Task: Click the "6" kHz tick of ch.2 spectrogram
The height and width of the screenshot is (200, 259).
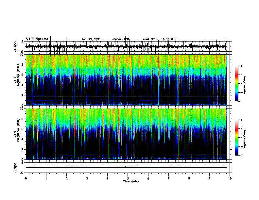Action: coord(23,129)
